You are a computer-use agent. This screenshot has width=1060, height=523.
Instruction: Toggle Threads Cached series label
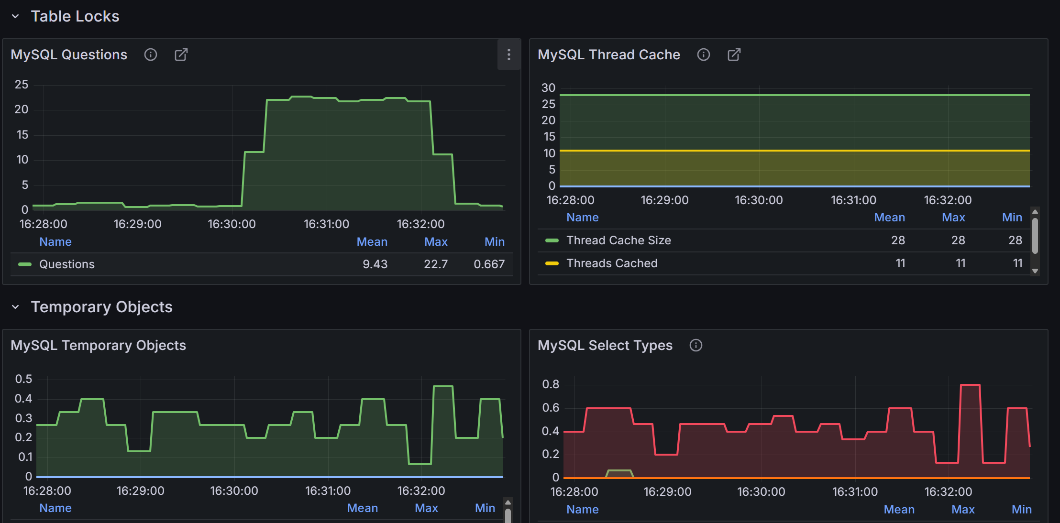coord(612,263)
